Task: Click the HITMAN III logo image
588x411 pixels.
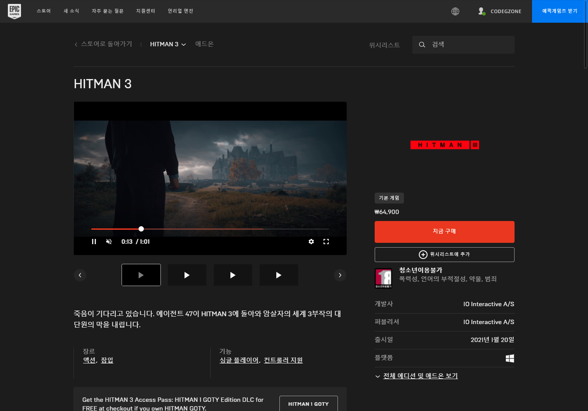Action: point(445,145)
